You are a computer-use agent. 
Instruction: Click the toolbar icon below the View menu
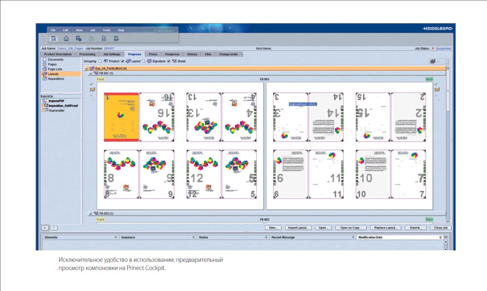point(79,38)
